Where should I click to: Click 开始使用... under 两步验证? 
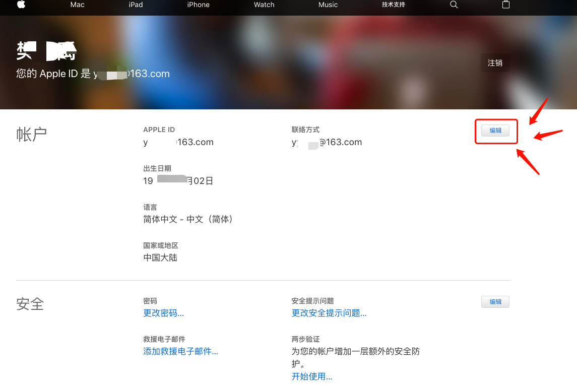312,376
